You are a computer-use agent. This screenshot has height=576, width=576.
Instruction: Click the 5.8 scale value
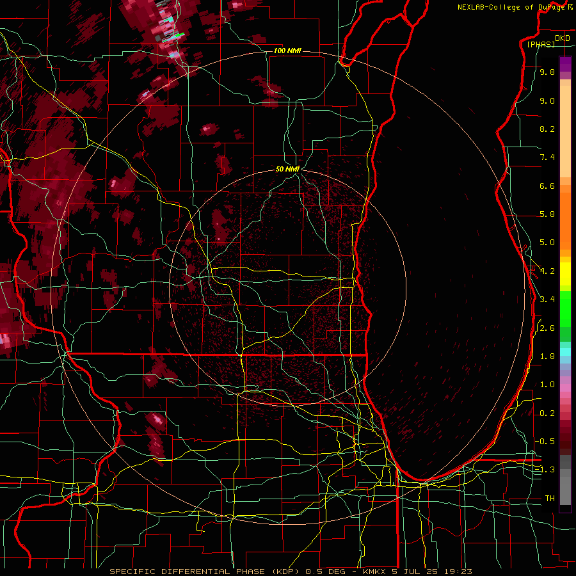[x=547, y=214]
